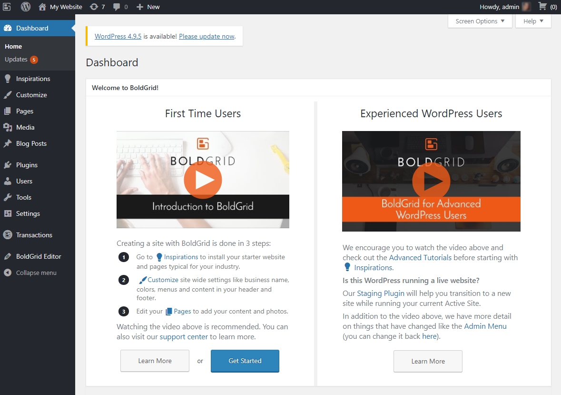
Task: Click the Please update now link
Action: pos(207,36)
